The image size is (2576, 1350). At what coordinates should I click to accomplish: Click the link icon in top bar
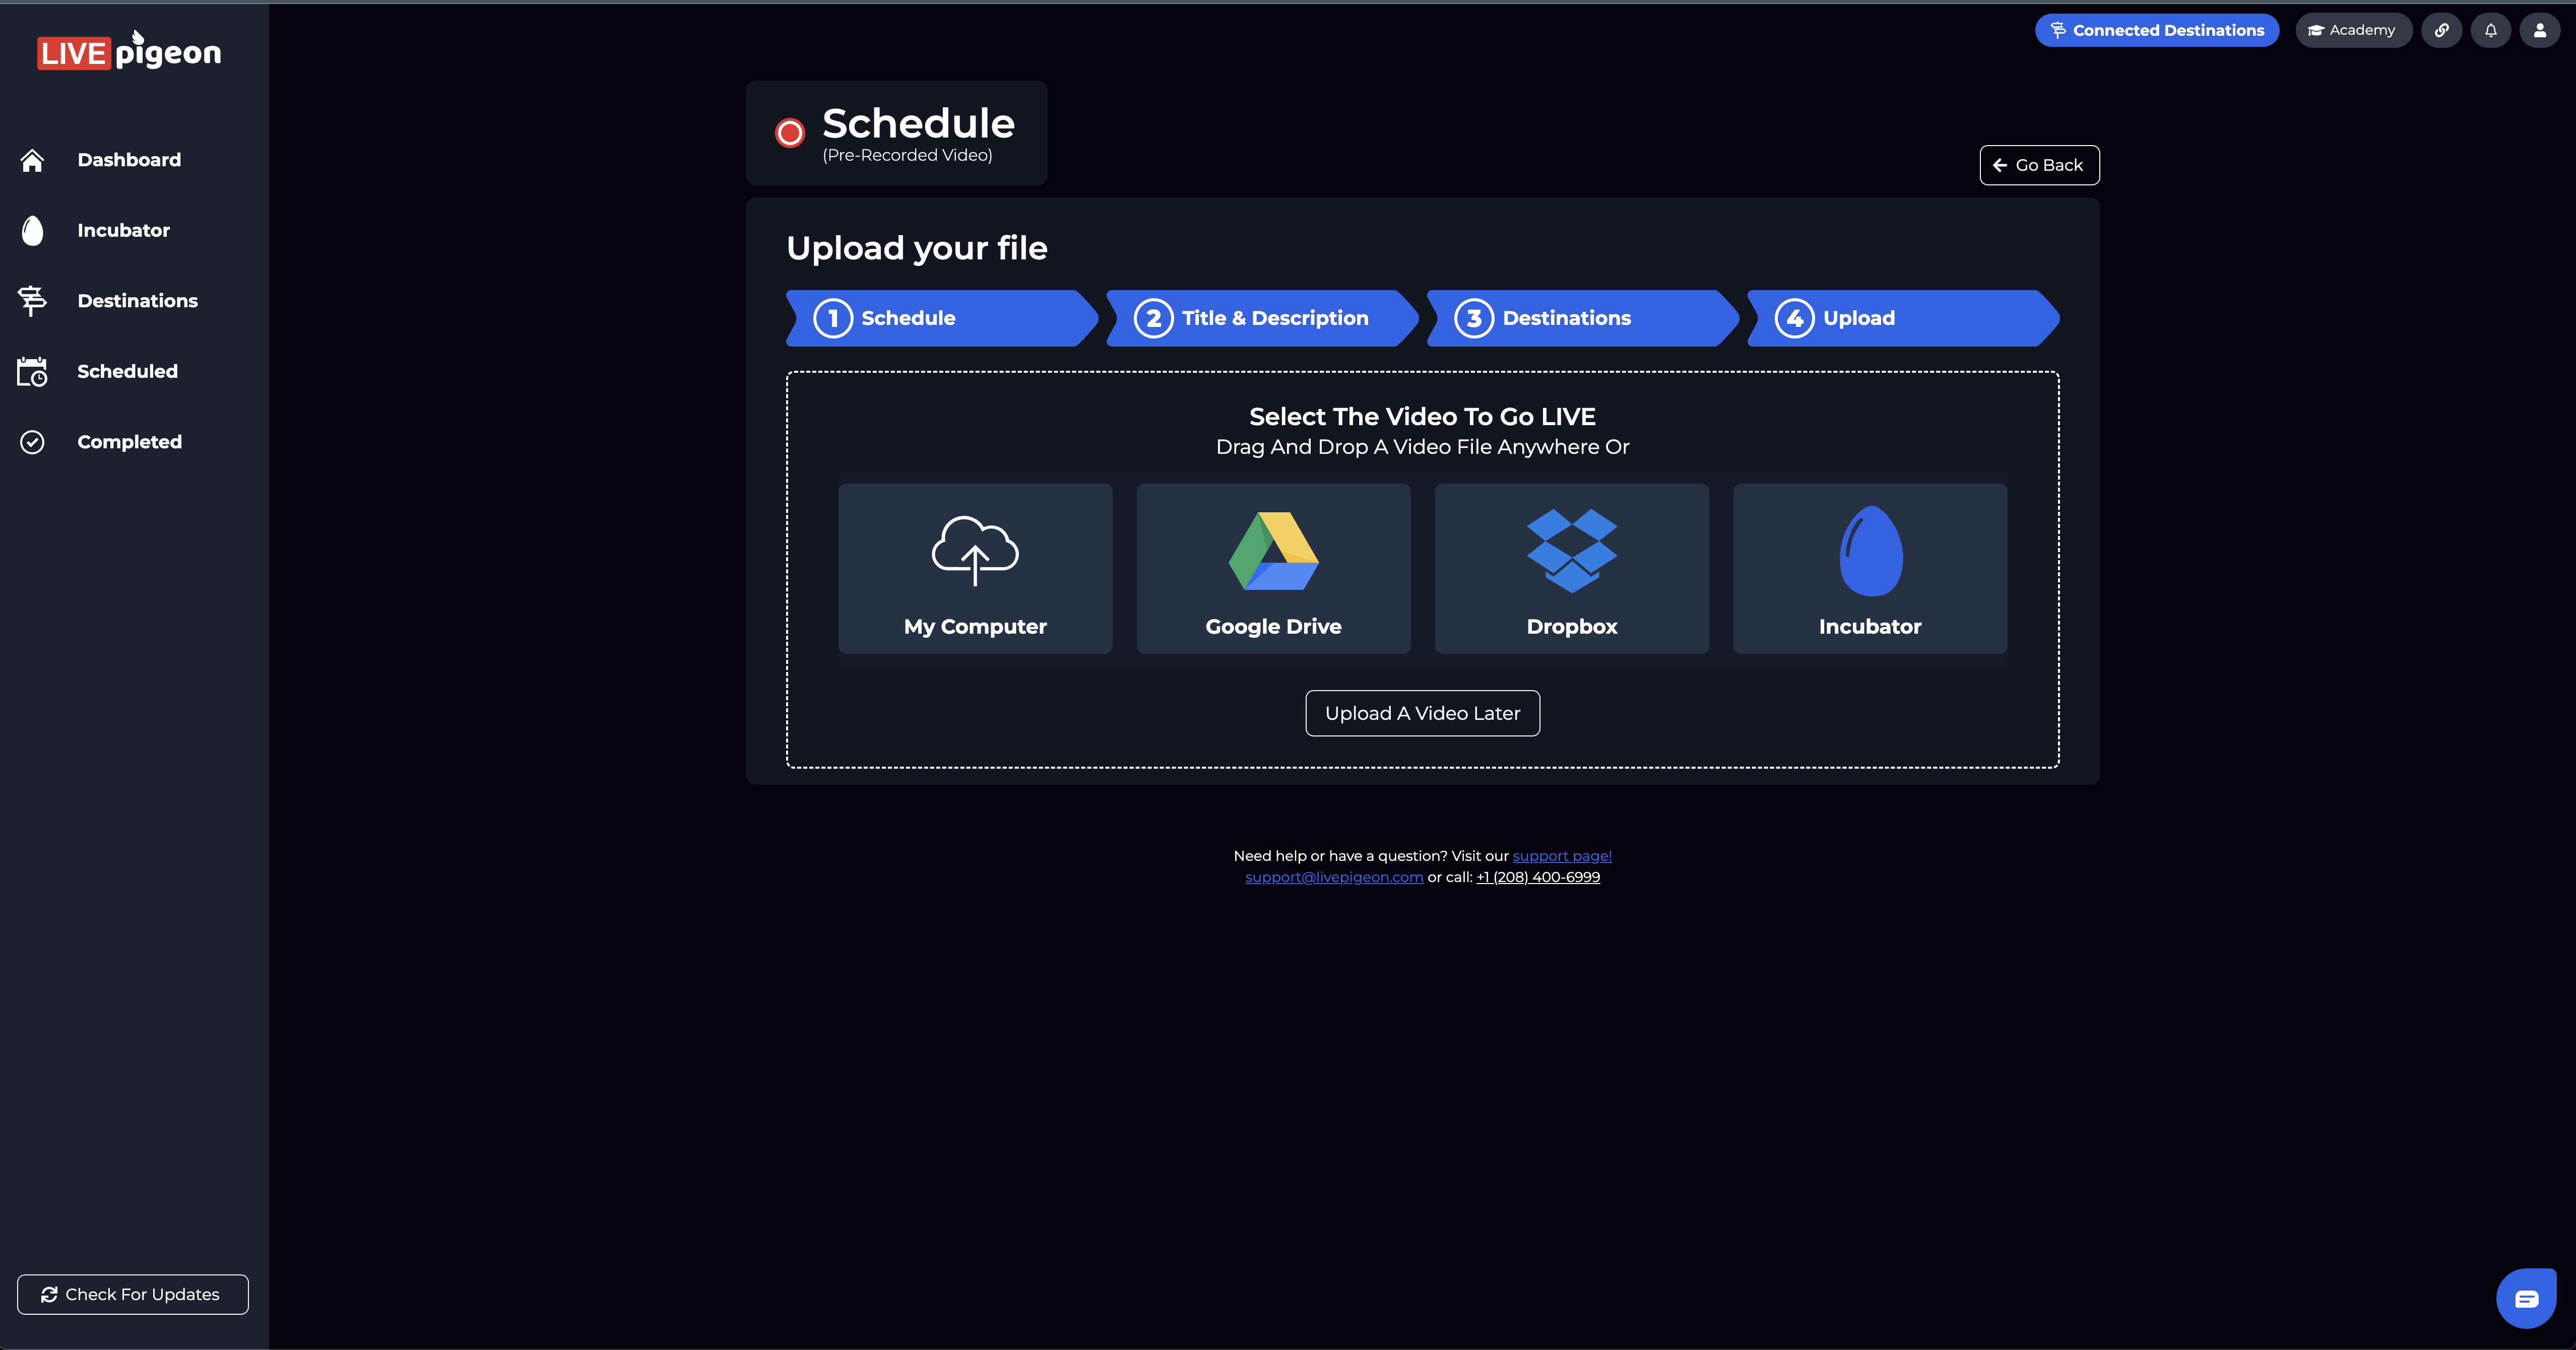point(2441,30)
